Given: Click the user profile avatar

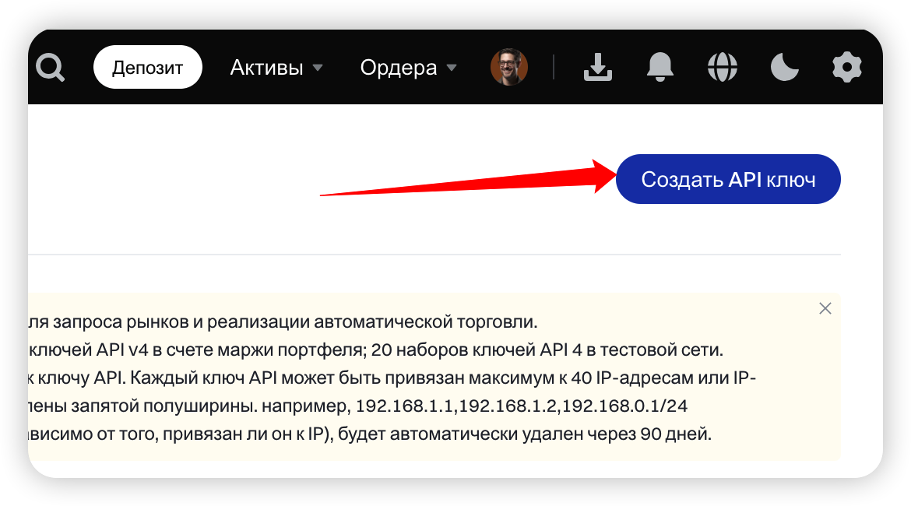Looking at the screenshot, I should coord(509,68).
